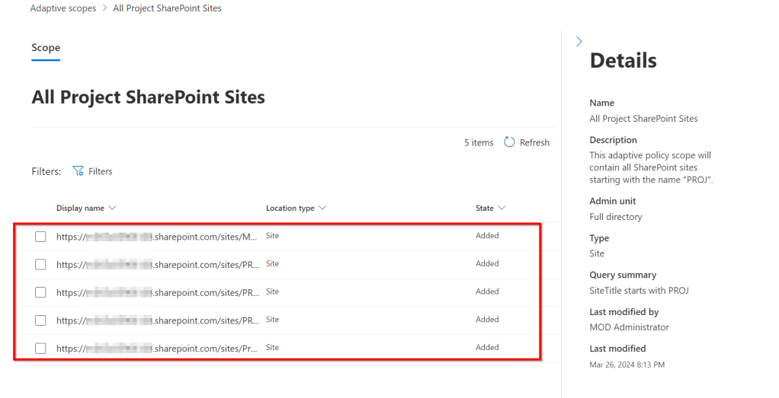Click the Added state in the third row

(487, 291)
